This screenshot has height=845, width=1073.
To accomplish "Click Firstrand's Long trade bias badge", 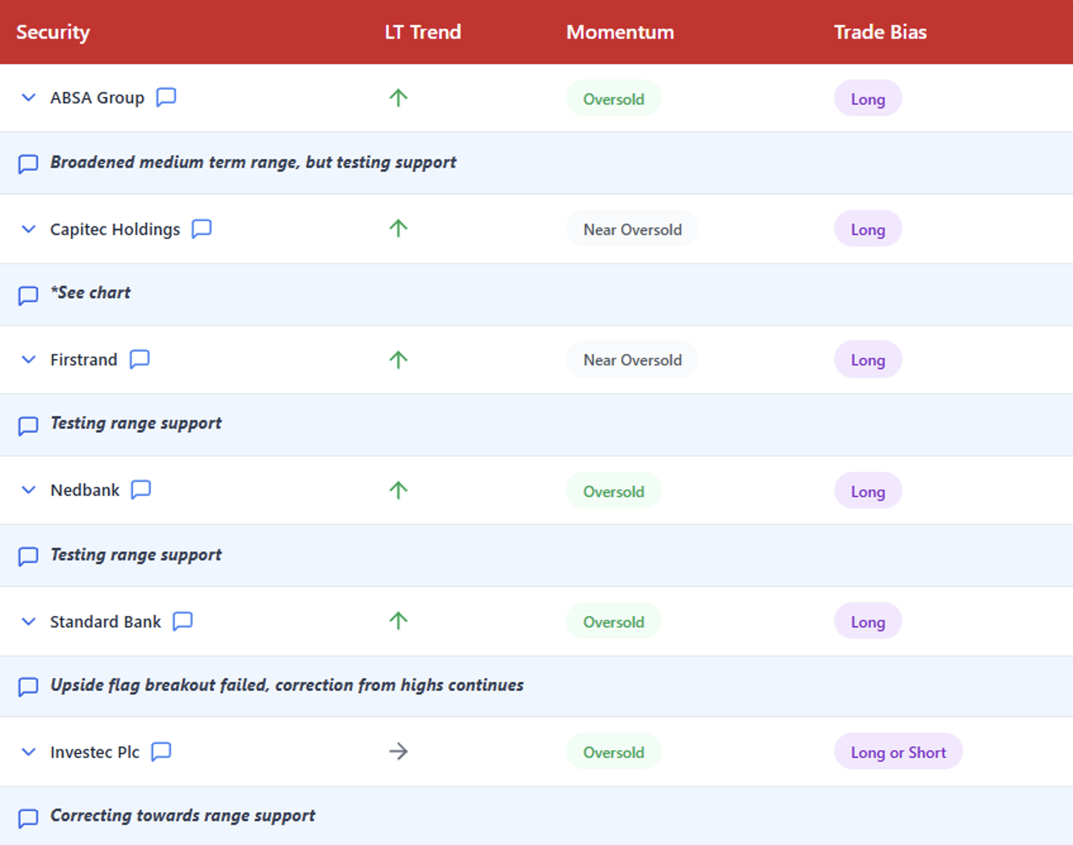I will tap(868, 360).
